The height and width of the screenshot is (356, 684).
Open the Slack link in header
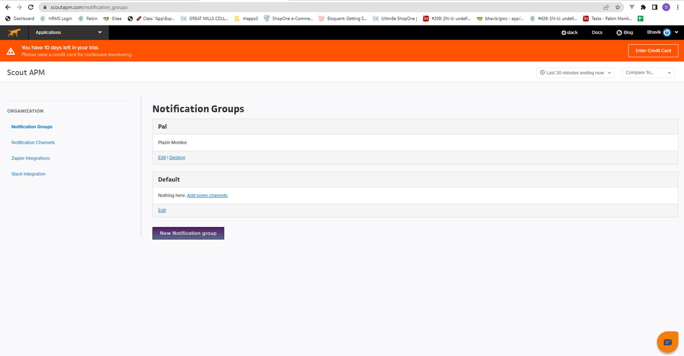tap(569, 32)
